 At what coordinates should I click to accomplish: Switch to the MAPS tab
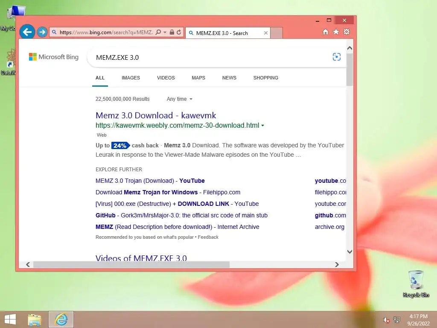pos(198,78)
